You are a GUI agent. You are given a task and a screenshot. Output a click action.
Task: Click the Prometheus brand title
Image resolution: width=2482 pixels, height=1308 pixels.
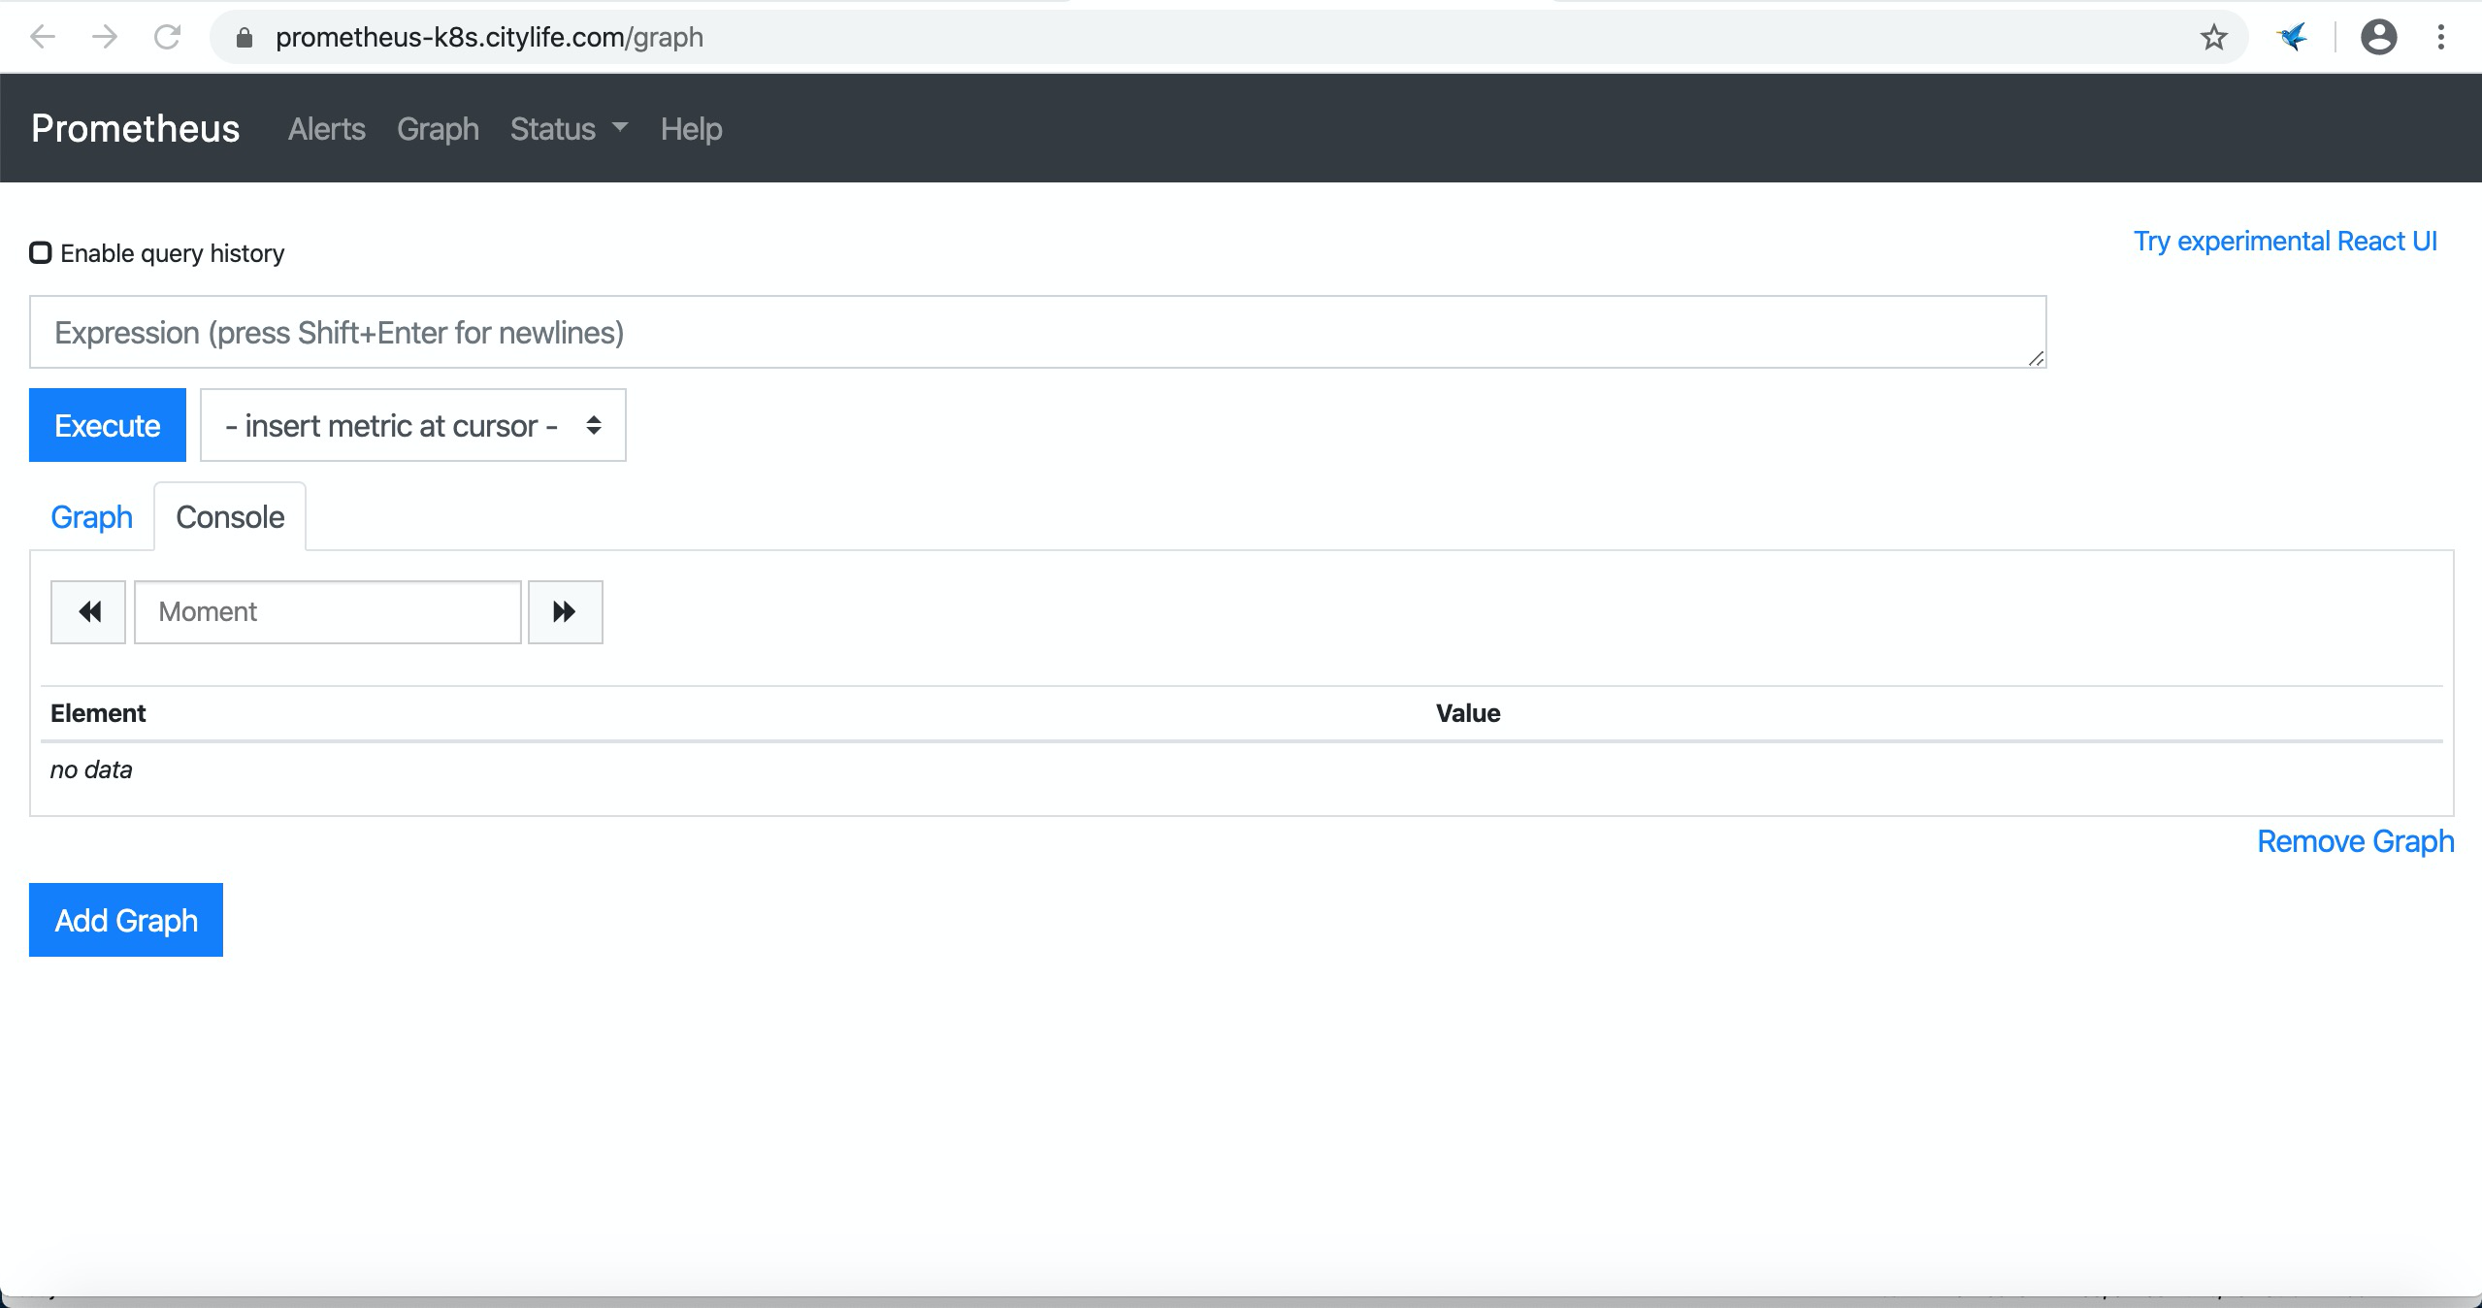pos(135,128)
